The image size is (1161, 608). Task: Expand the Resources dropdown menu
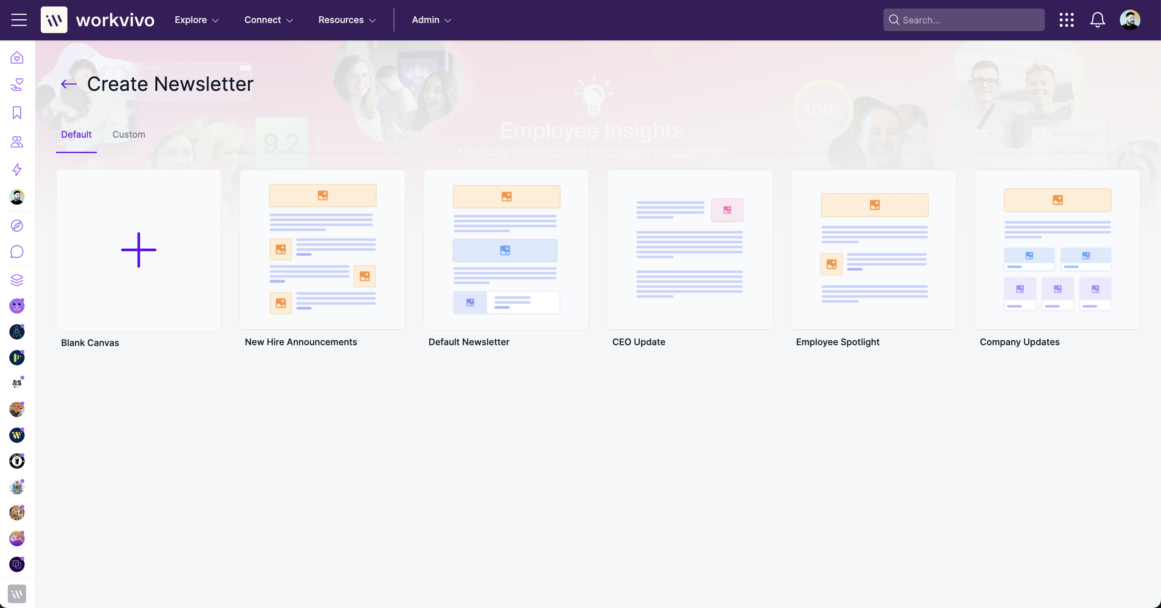click(347, 20)
